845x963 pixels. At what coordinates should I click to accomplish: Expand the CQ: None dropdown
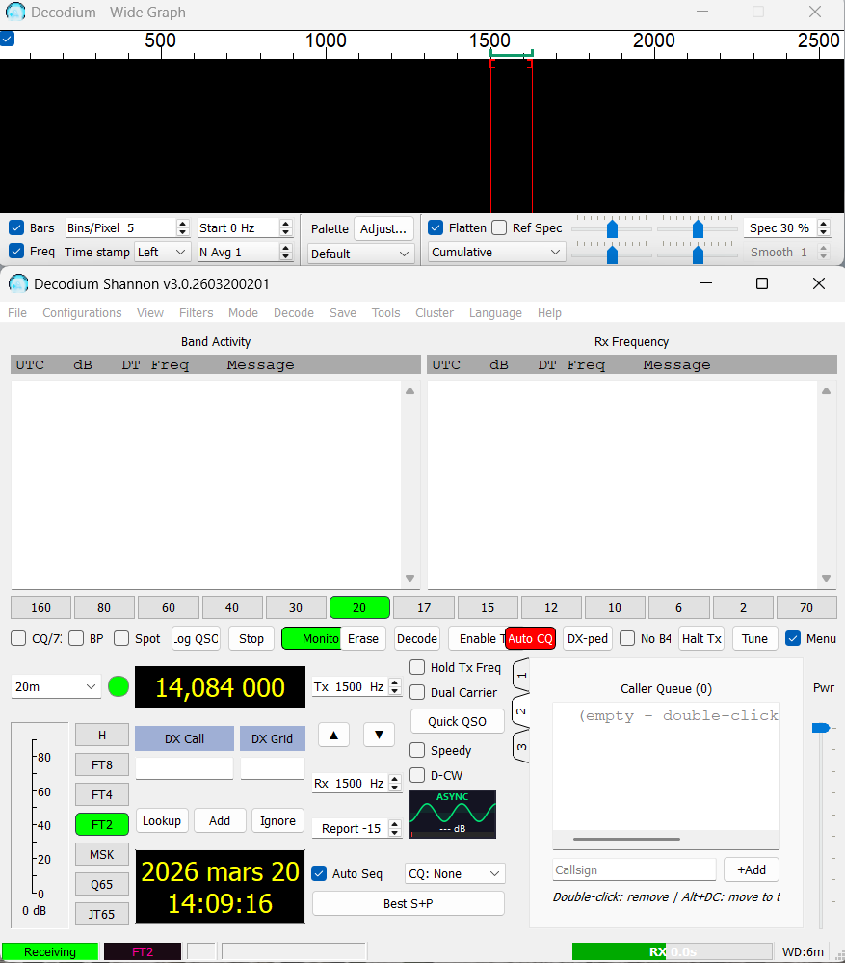point(455,873)
